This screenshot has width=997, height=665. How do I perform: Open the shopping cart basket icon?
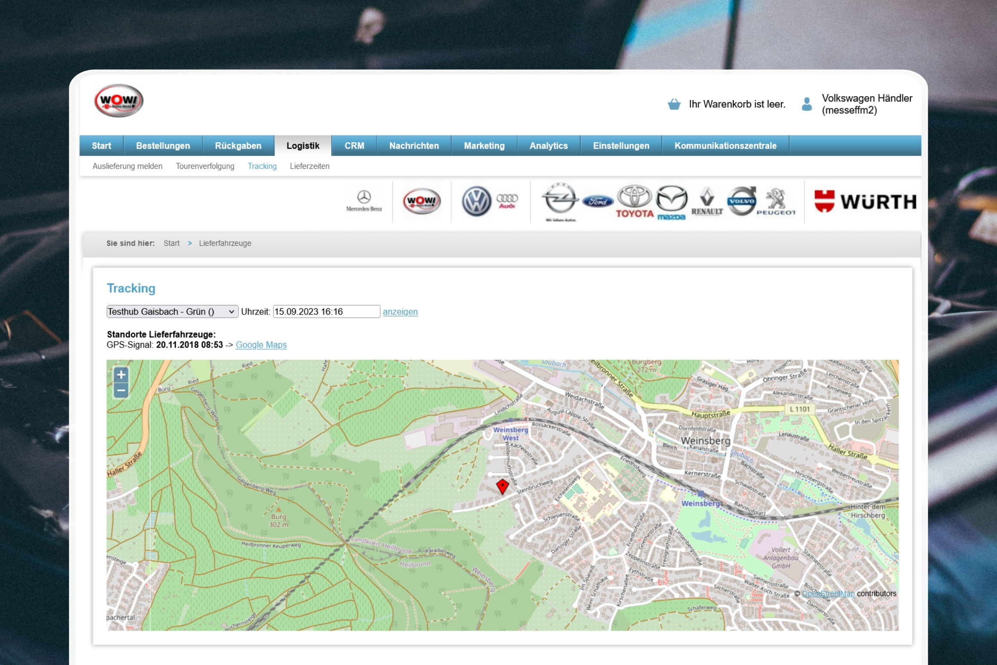point(674,104)
